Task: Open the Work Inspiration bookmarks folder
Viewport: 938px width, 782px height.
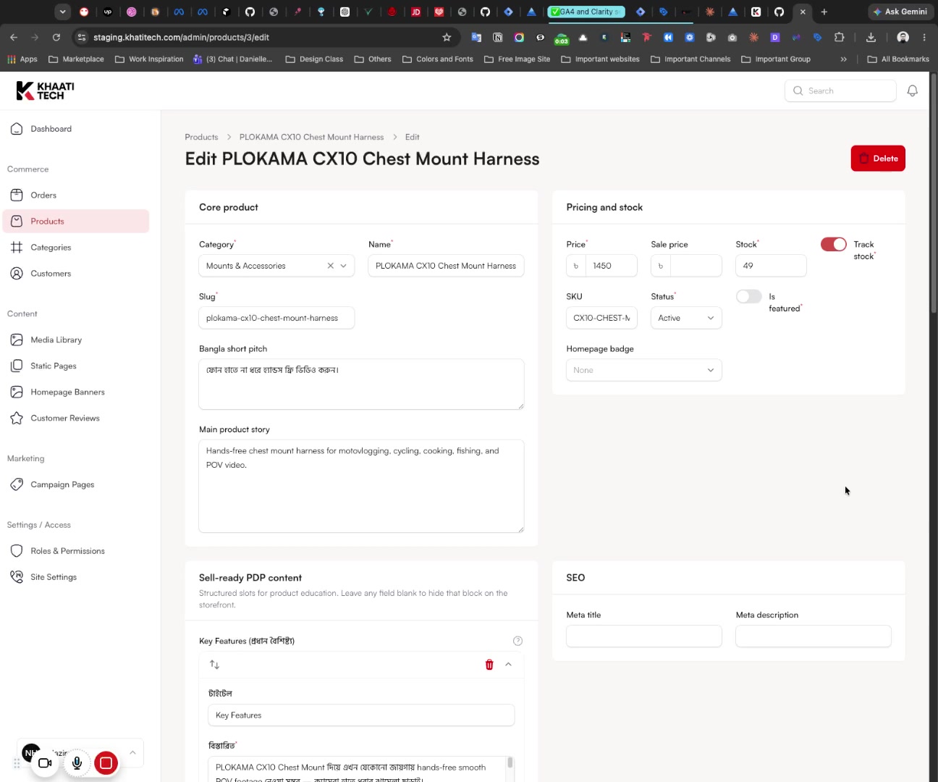Action: (x=149, y=59)
